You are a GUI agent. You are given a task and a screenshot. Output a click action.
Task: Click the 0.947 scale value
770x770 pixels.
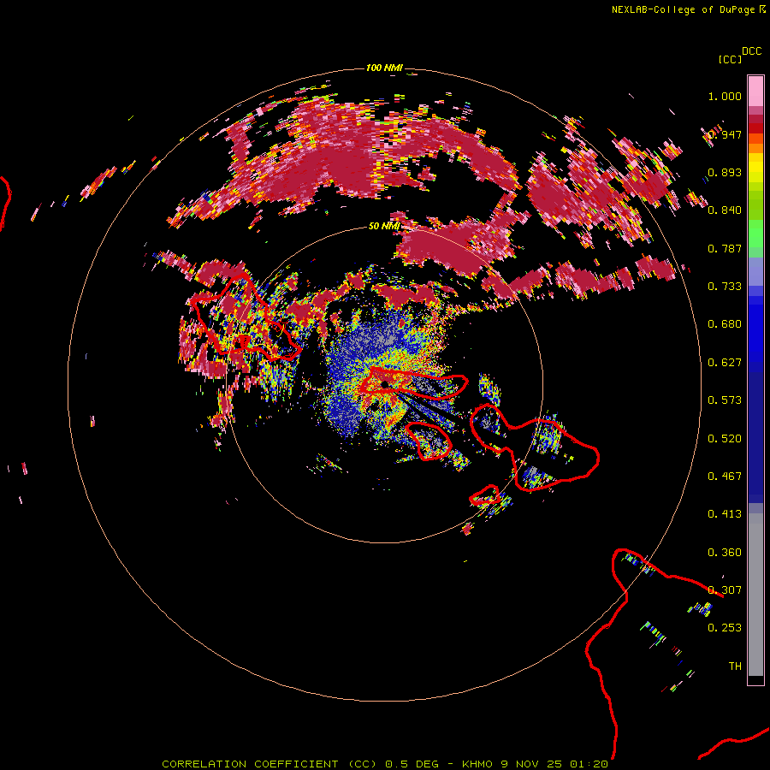725,134
